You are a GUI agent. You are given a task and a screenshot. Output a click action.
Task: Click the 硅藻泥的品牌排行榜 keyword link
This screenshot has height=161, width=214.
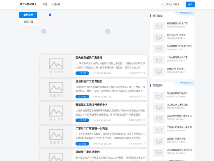tap(137, 120)
